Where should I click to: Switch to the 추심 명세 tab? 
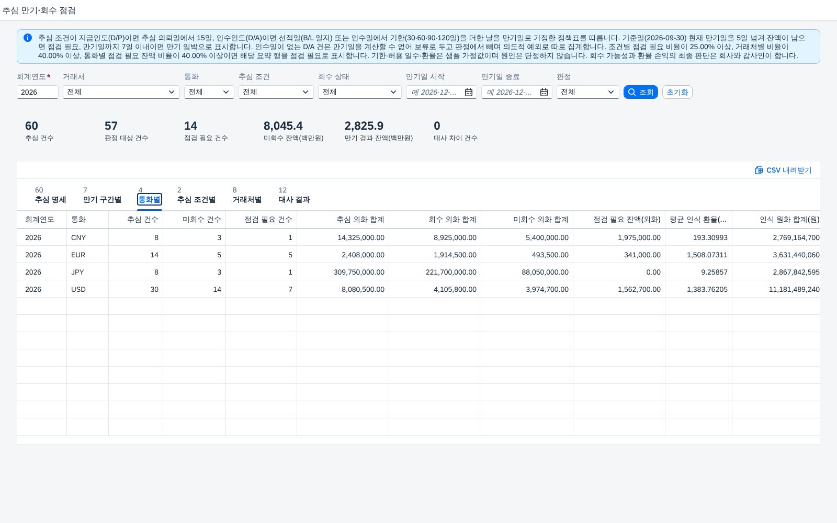click(x=51, y=199)
